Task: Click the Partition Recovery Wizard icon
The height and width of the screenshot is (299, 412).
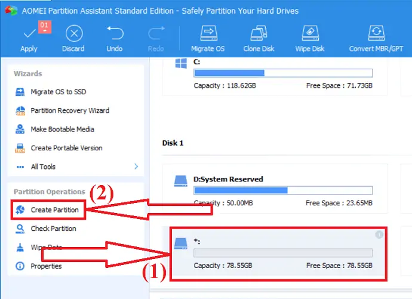Action: 20,111
